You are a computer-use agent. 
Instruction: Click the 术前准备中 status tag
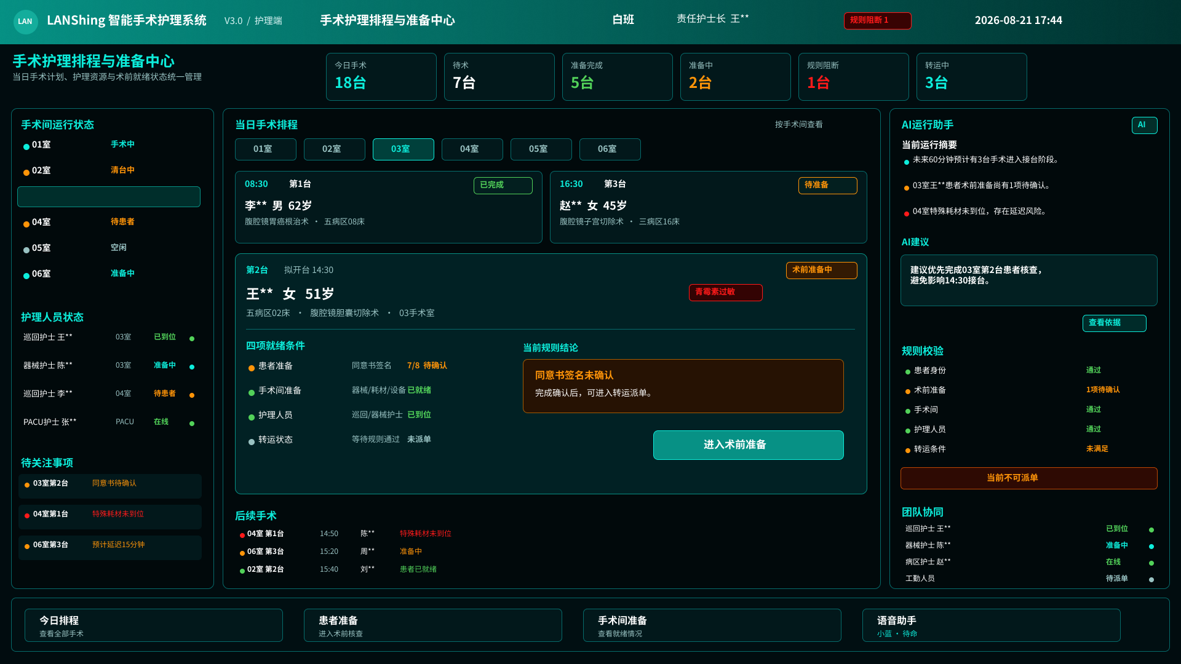[x=821, y=271]
